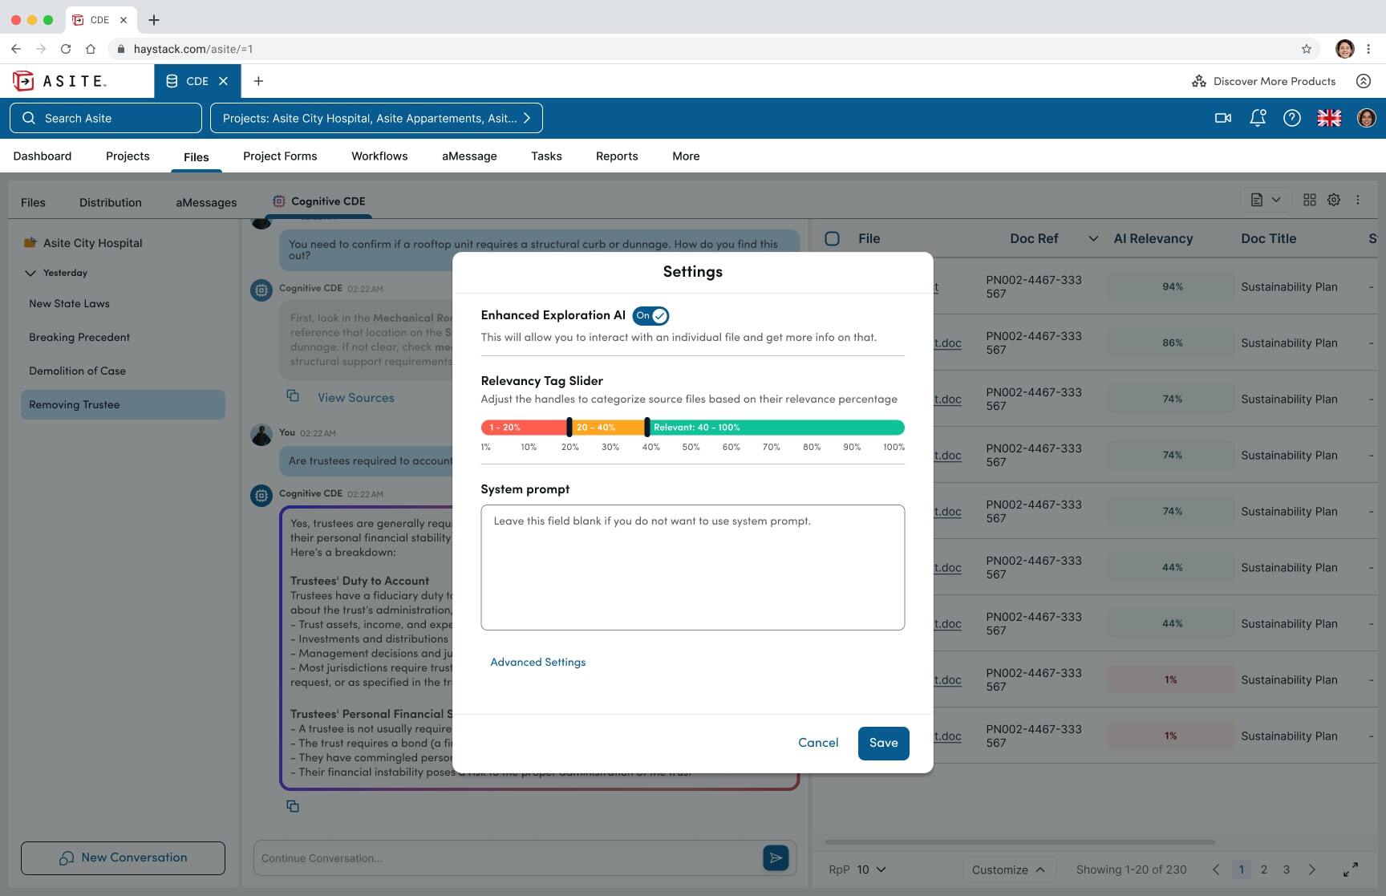1386x896 pixels.
Task: Open browser home button
Action: click(x=91, y=49)
